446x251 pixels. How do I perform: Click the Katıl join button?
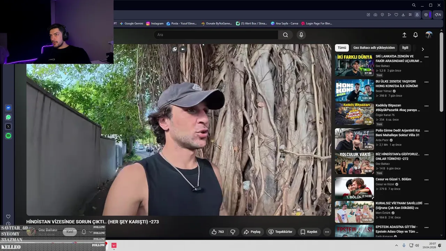pos(70,232)
